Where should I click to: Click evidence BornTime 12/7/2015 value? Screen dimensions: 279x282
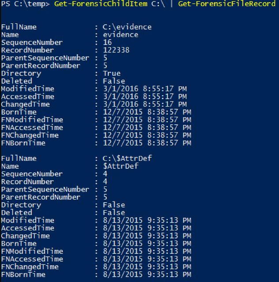pos(147,112)
